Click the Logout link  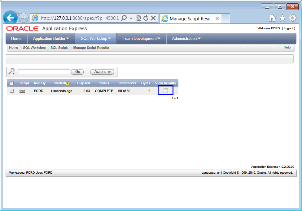point(288,28)
